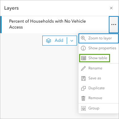Select Zoom to layer menu entry
The width and height of the screenshot is (119, 119).
click(x=99, y=38)
